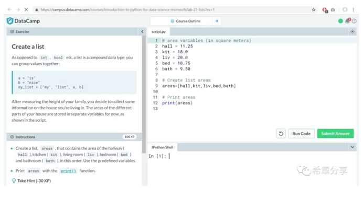Image resolution: width=363 pixels, height=198 pixels.
Task: Open the info icon at top right
Action: (354, 21)
